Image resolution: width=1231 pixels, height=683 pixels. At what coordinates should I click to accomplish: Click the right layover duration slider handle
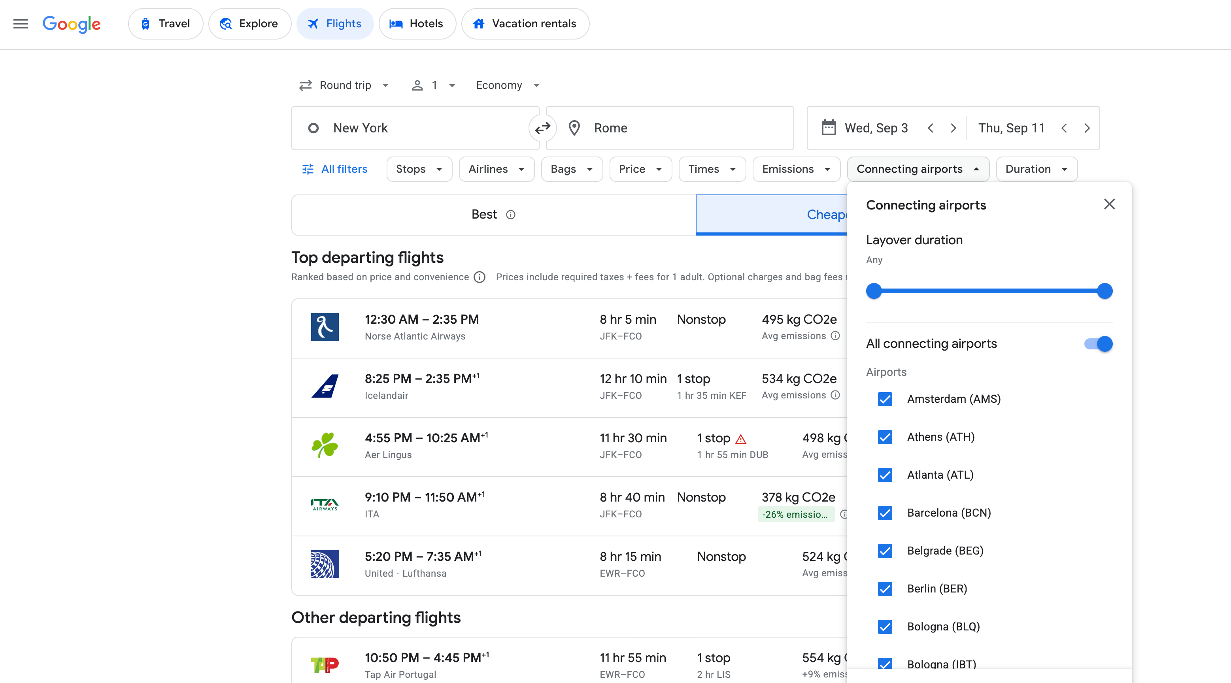point(1105,291)
